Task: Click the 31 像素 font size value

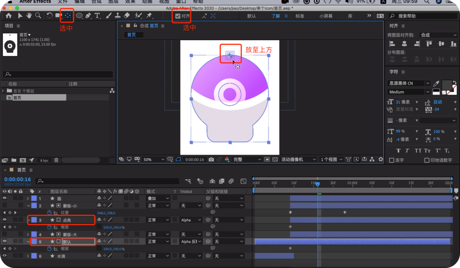Action: [403, 102]
